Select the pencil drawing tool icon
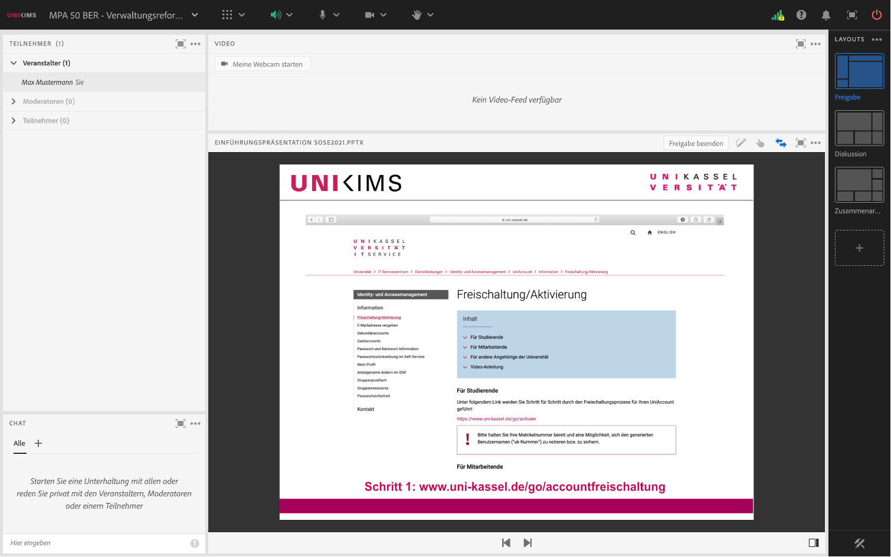 click(741, 143)
